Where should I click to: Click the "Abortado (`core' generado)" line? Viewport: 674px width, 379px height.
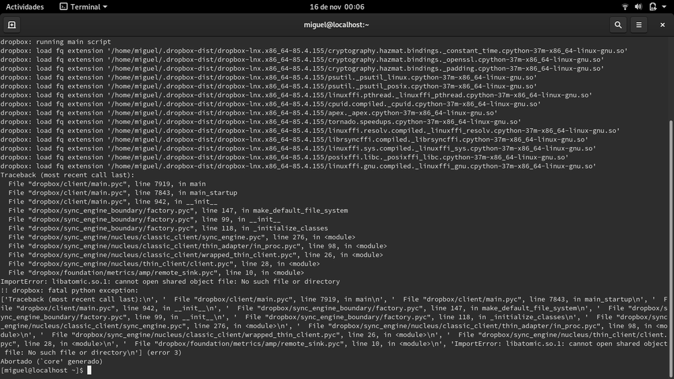click(x=51, y=361)
